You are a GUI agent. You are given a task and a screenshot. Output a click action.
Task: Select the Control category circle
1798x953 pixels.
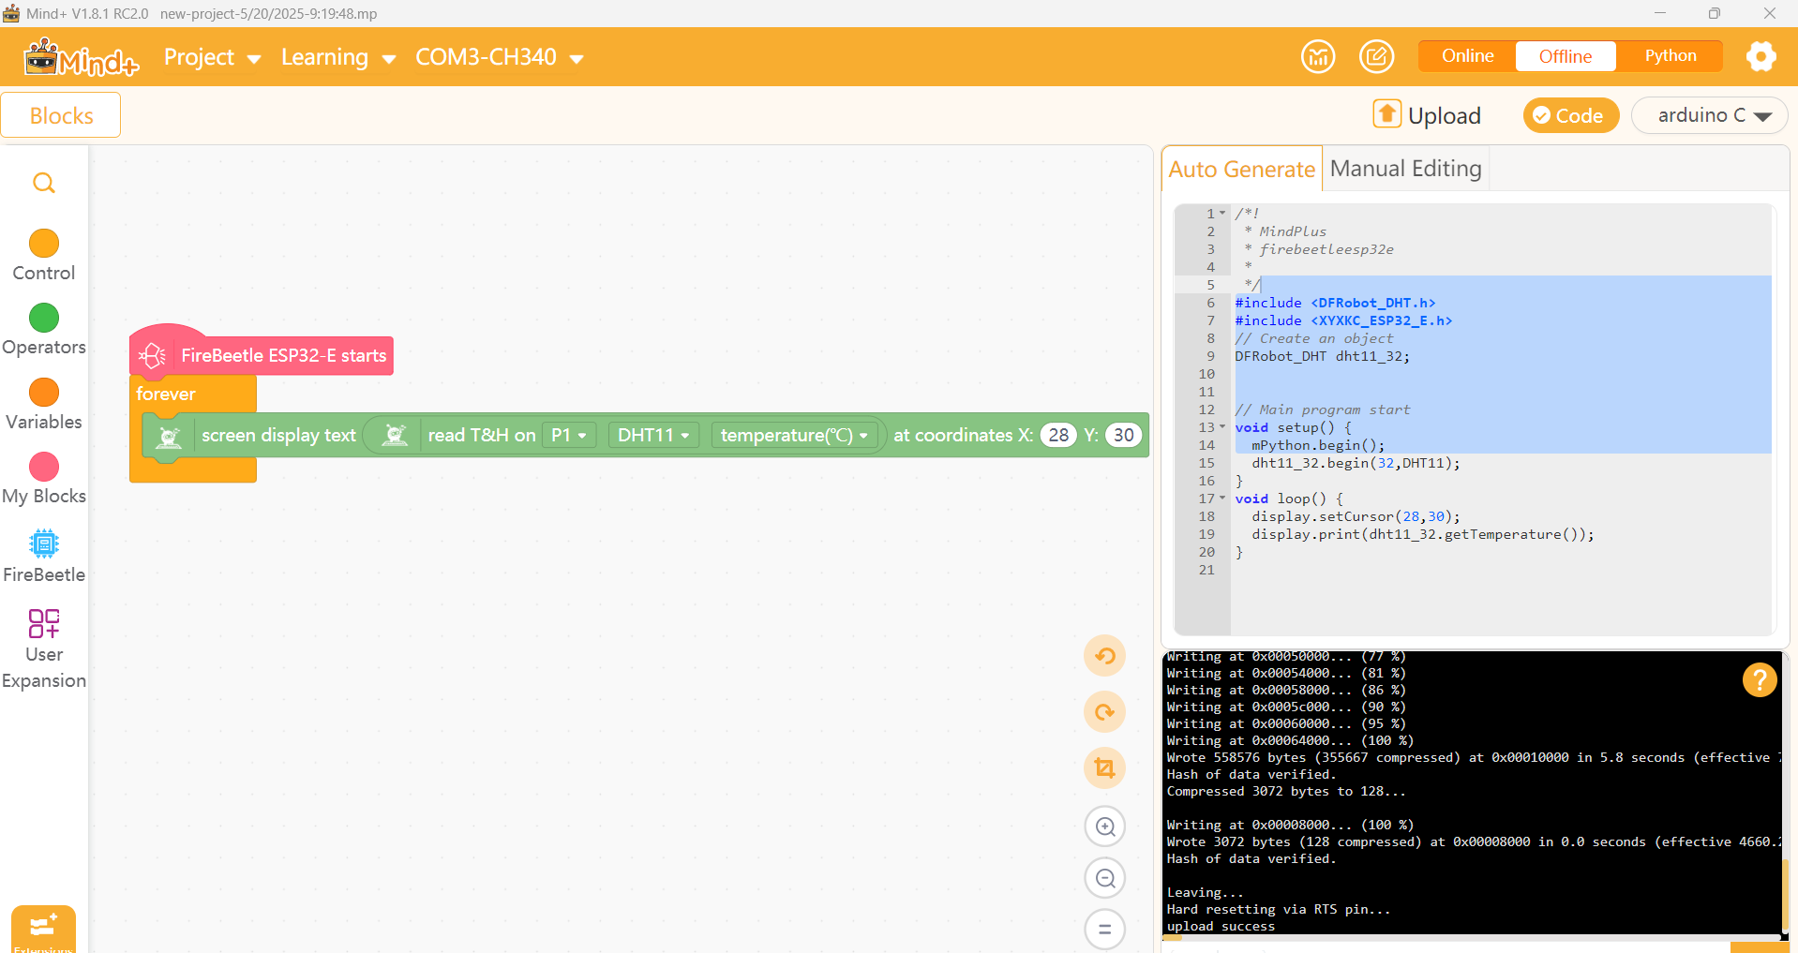[44, 244]
